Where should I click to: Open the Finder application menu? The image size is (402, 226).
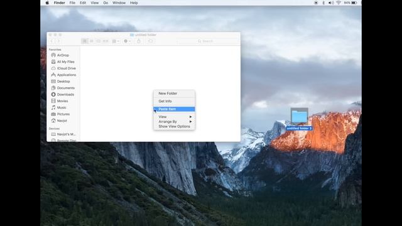(x=59, y=3)
